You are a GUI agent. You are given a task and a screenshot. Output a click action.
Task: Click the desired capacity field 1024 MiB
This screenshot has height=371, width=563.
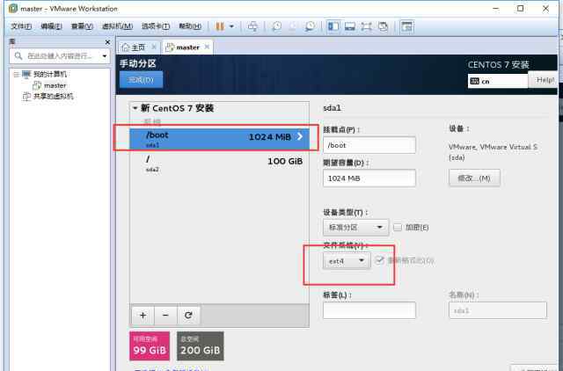point(369,178)
